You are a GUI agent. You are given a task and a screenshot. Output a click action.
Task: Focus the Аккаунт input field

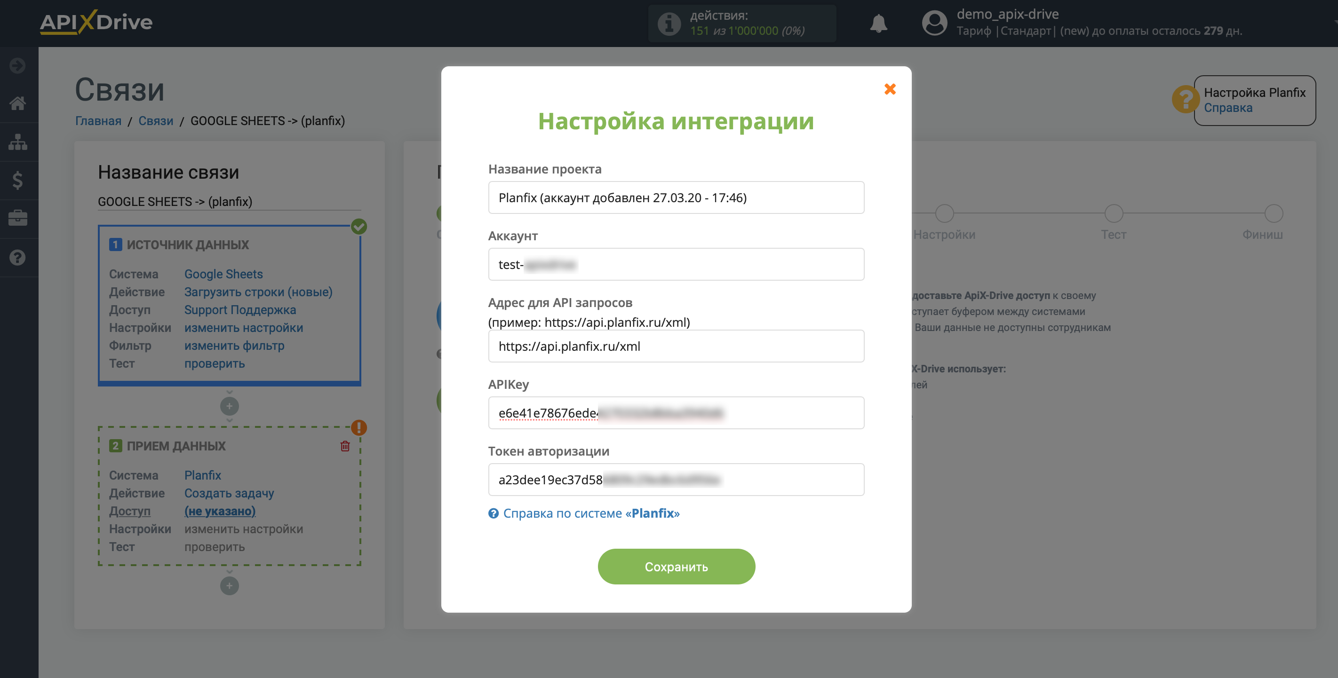(x=676, y=264)
